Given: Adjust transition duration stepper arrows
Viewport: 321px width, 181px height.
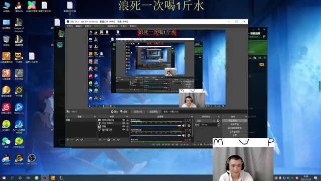Looking at the screenshot, I should click(219, 125).
